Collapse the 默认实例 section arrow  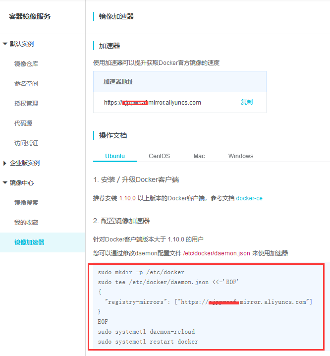click(x=5, y=44)
